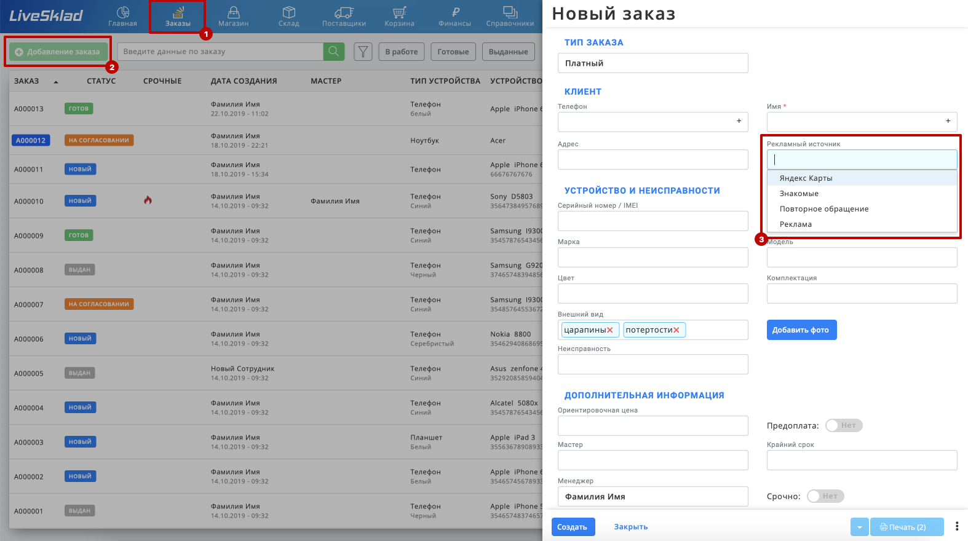The width and height of the screenshot is (968, 541).
Task: Open the Заказы section
Action: (178, 17)
